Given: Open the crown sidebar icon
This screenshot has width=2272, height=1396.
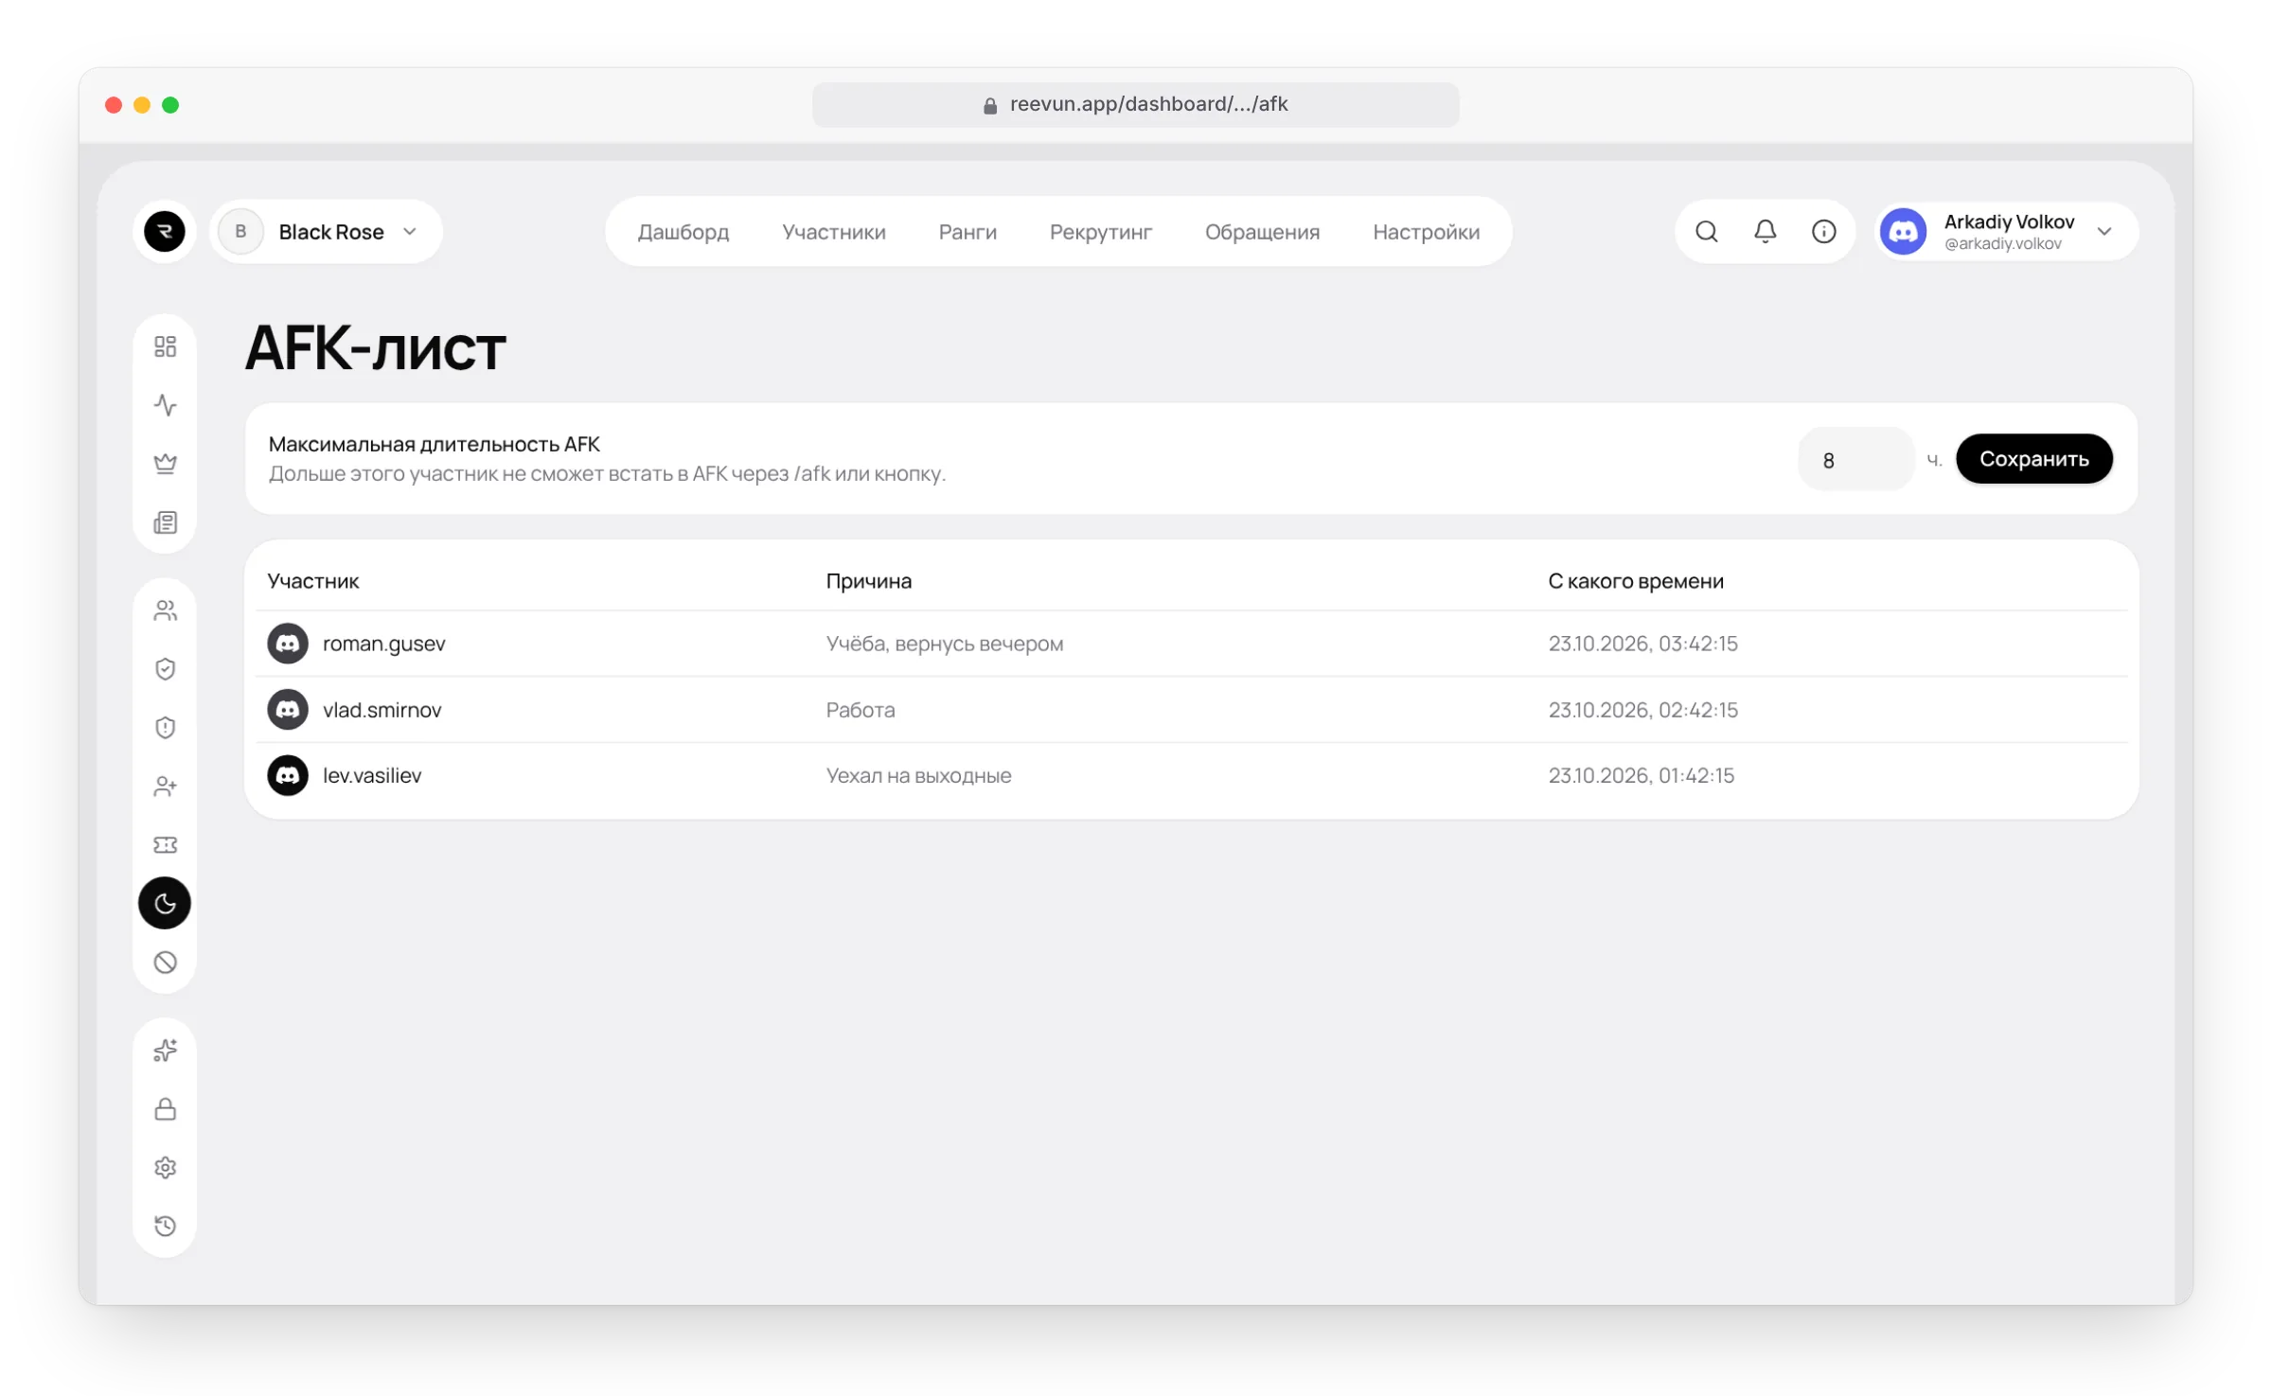Looking at the screenshot, I should coord(165,464).
